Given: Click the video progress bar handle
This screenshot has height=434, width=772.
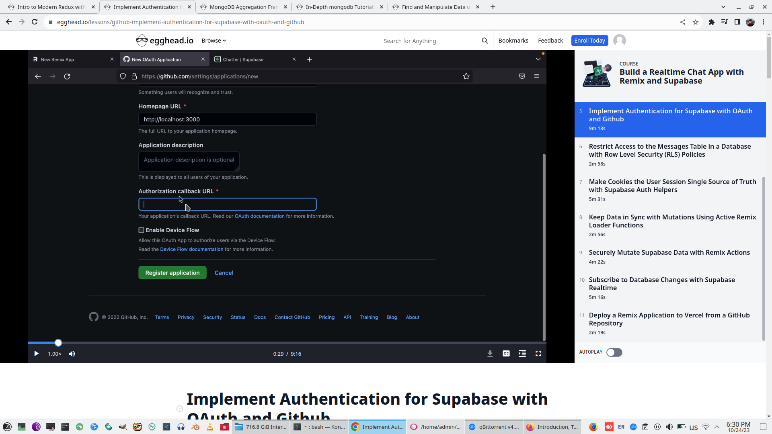Looking at the screenshot, I should (58, 343).
